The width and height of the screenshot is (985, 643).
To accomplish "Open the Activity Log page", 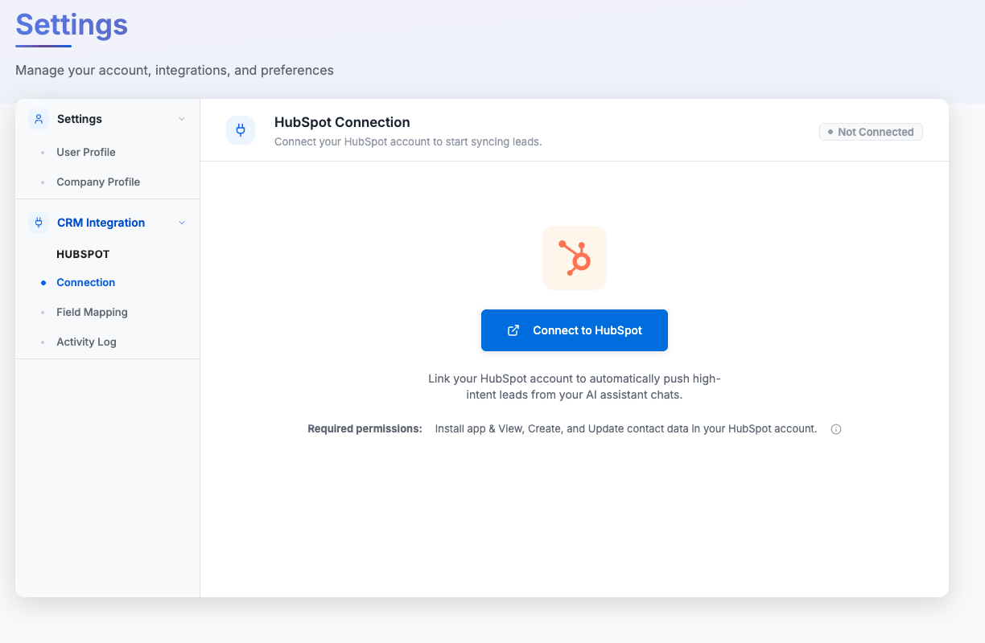I will point(86,342).
